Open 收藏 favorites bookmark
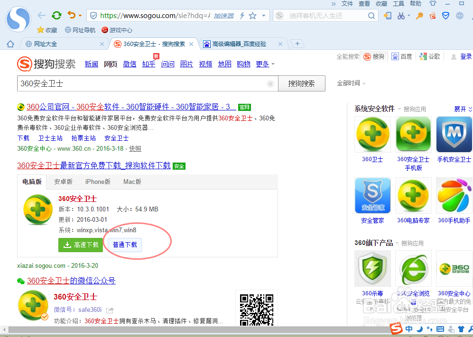The height and width of the screenshot is (337, 473). tap(47, 30)
